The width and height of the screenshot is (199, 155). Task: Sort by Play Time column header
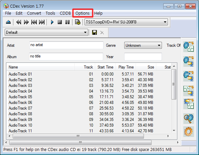click(x=126, y=67)
